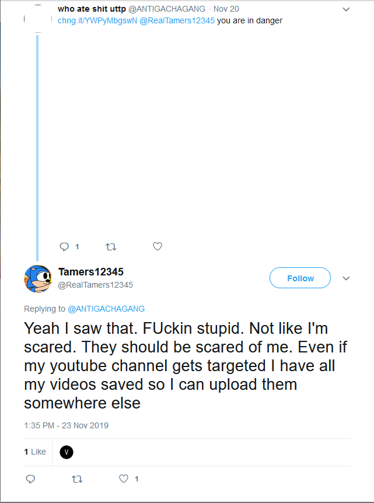
Task: Open @ANTIGACHAGANG link in Replying to line
Action: coord(106,309)
